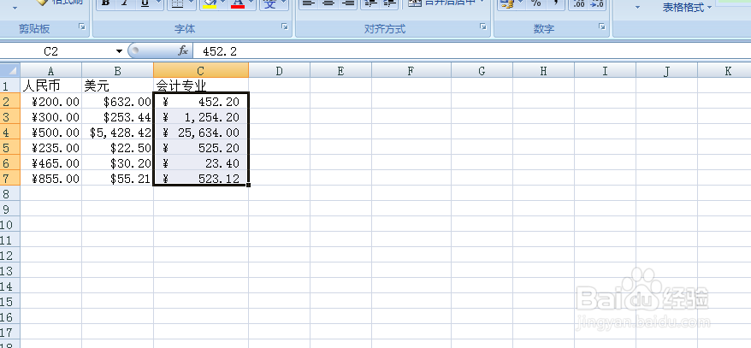The image size is (751, 348).
Task: Select column G header
Action: [482, 71]
